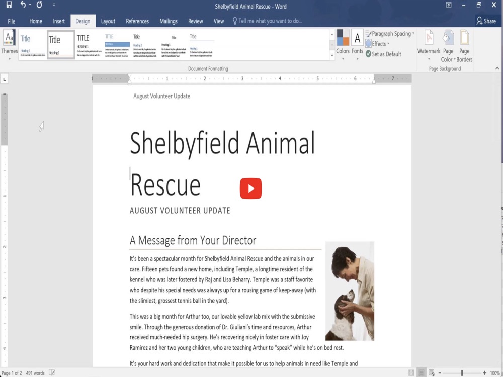Apply the highlighted second Title style set
503x377 pixels.
(x=61, y=45)
